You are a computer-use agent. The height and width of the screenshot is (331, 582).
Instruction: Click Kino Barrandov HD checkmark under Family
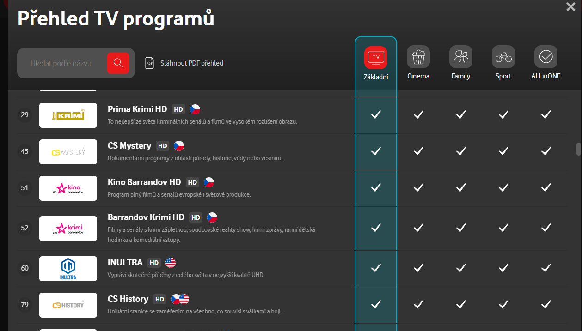tap(461, 187)
